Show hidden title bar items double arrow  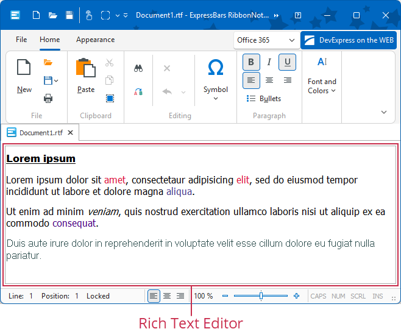tap(276, 15)
